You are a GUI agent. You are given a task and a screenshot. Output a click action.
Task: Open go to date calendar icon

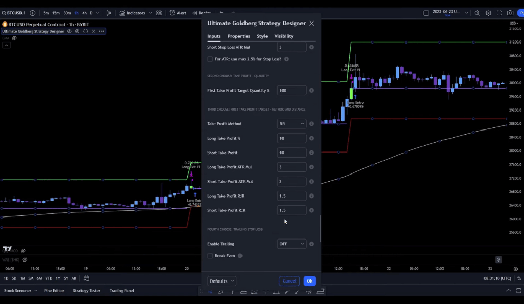86,278
